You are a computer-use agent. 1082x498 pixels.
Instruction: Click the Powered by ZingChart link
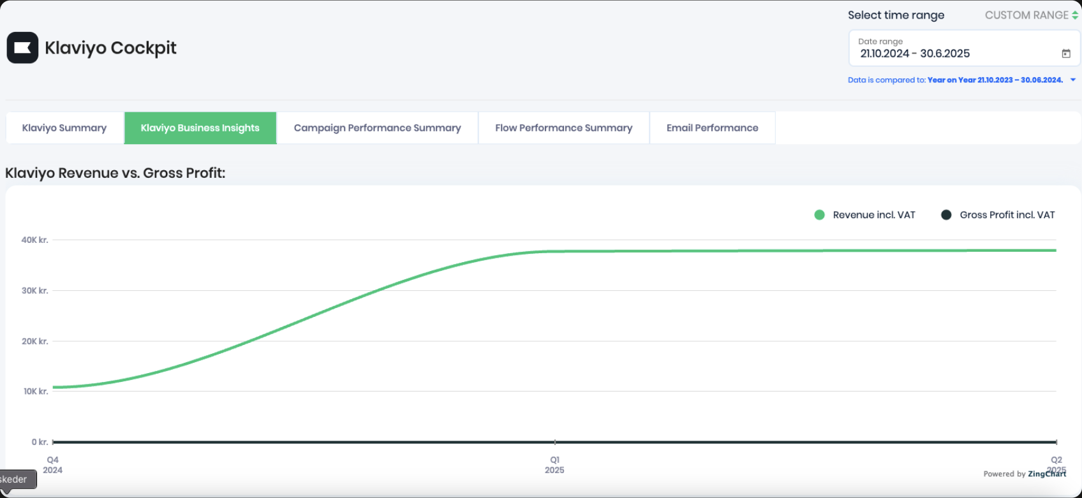(1025, 474)
